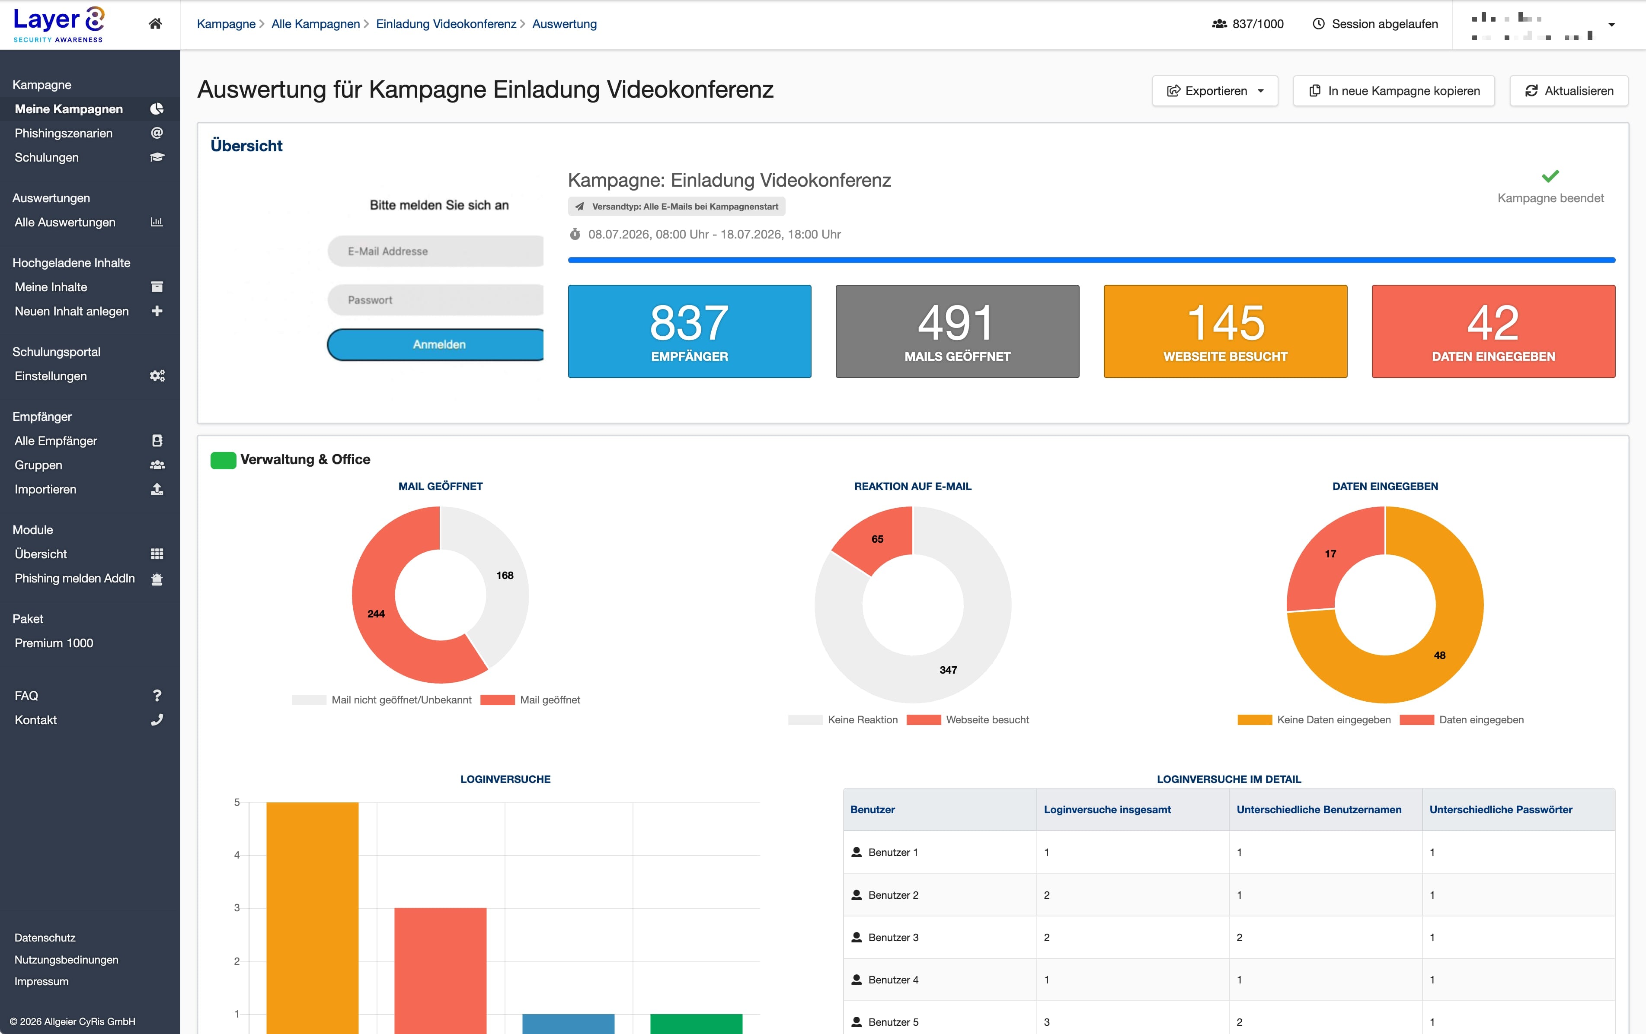The image size is (1646, 1034).
Task: Click the Aktualisieren button
Action: tap(1569, 91)
